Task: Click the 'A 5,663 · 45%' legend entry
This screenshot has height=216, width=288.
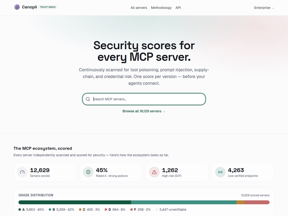Action: pos(31,210)
